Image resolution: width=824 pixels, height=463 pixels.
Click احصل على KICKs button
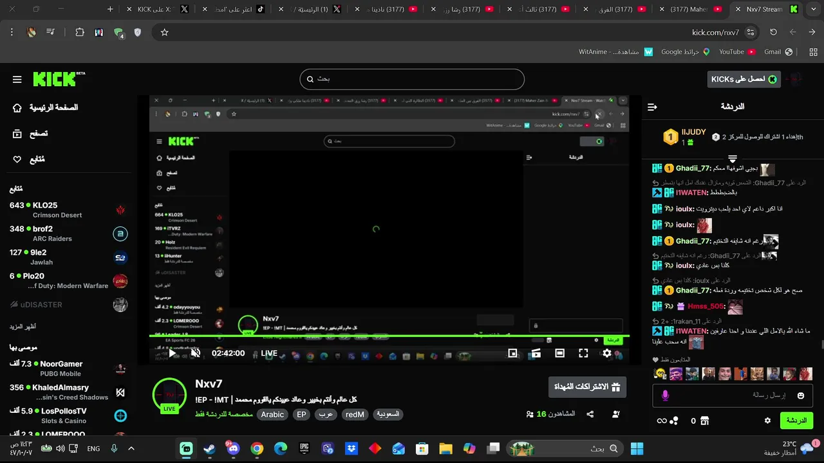(x=744, y=79)
